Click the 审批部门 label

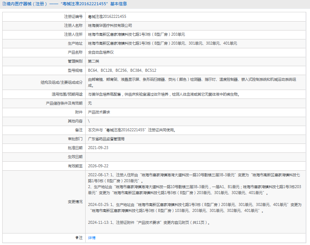pos(75,139)
